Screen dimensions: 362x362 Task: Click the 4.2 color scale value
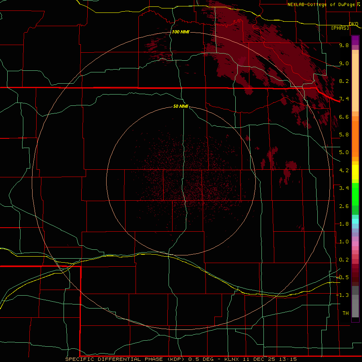tap(344, 171)
